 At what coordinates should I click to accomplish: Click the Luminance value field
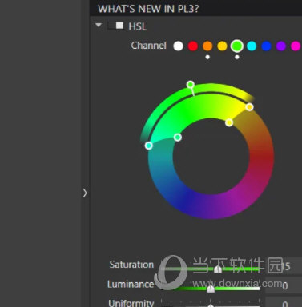click(x=284, y=285)
